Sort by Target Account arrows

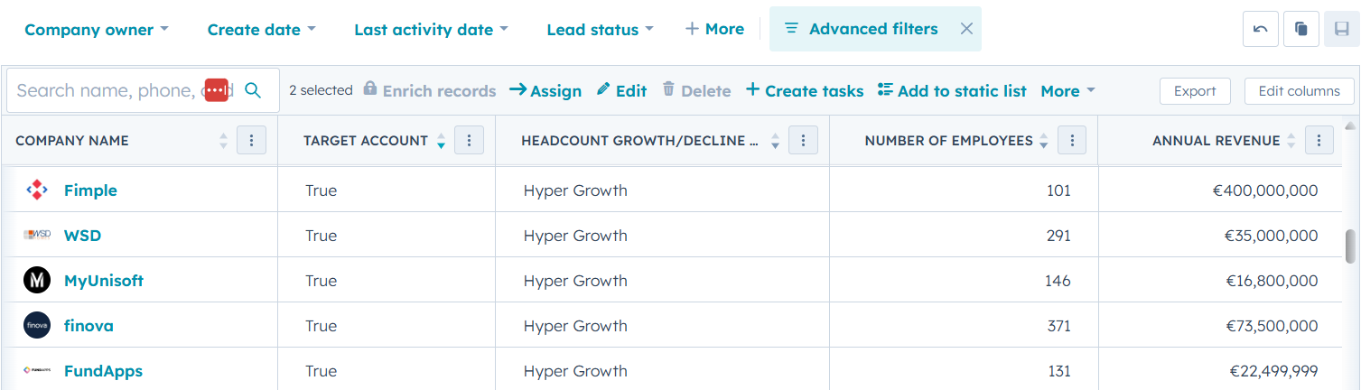442,141
